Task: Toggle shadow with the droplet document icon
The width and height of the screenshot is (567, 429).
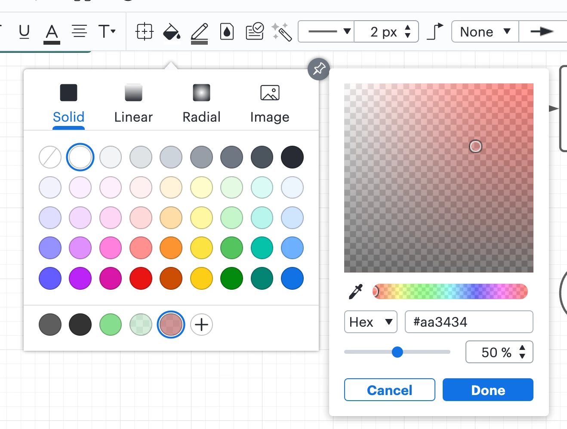Action: [227, 31]
